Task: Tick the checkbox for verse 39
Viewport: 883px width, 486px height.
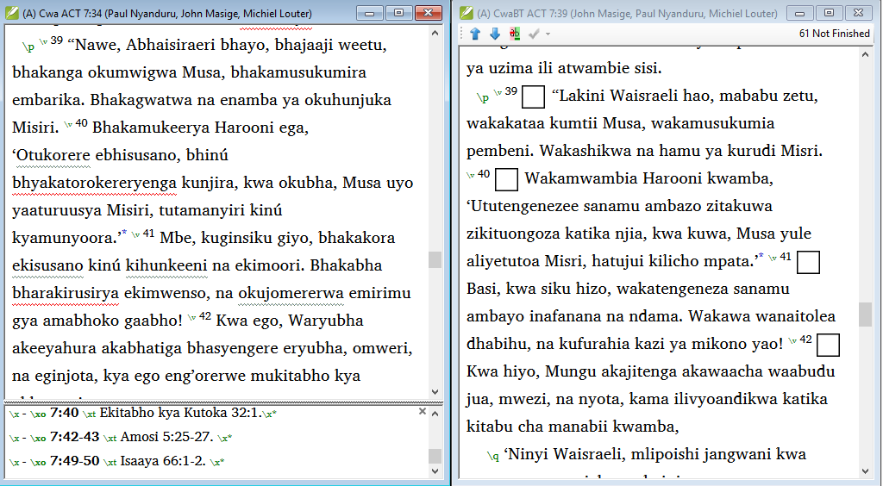Action: tap(534, 97)
